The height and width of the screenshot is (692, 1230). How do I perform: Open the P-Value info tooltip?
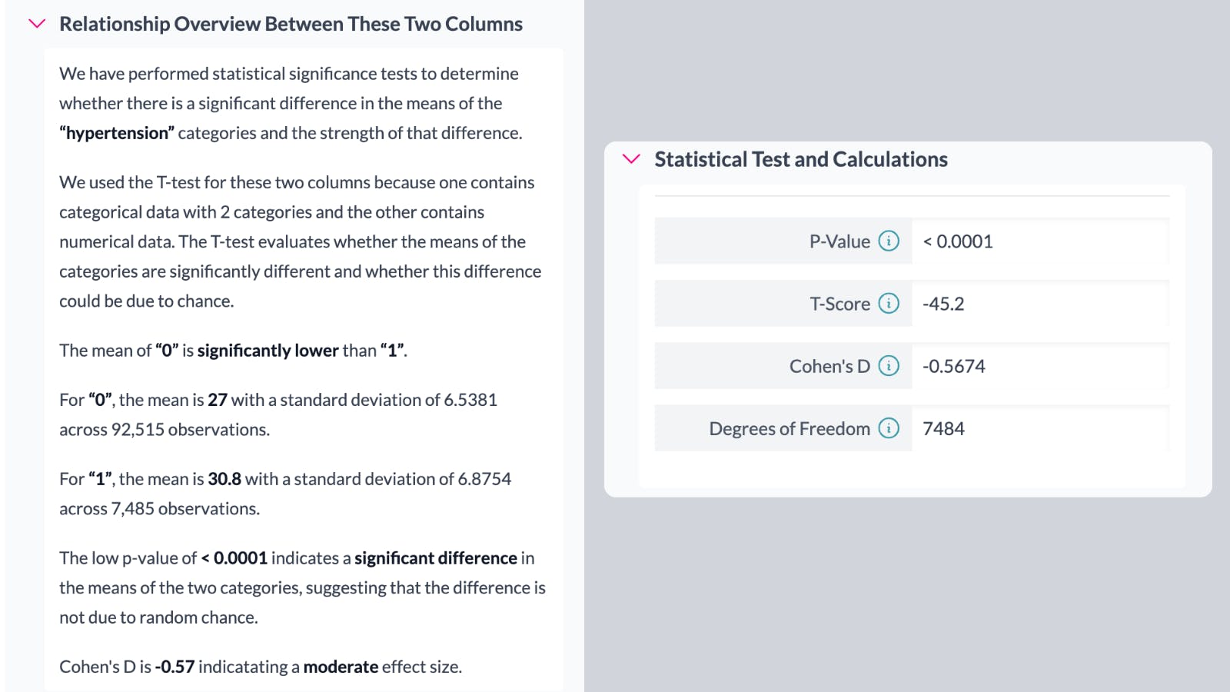pos(889,241)
